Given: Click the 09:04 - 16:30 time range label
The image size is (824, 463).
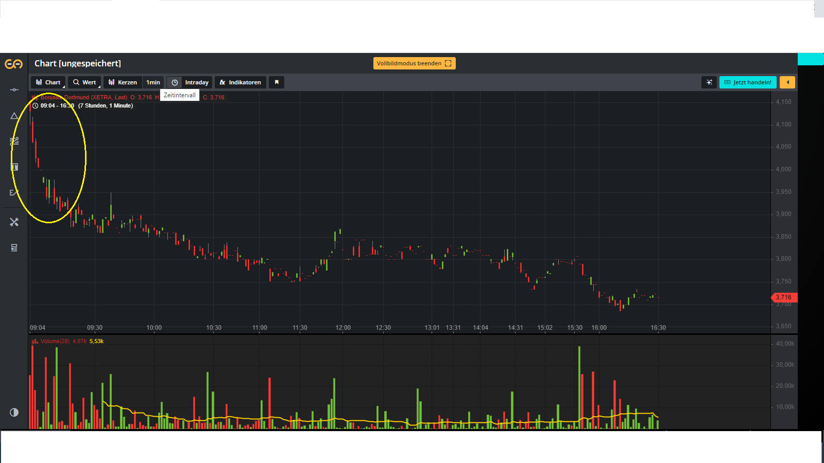Looking at the screenshot, I should [x=57, y=105].
